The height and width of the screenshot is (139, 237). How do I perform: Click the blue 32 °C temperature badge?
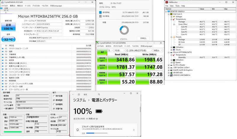(x=9, y=39)
